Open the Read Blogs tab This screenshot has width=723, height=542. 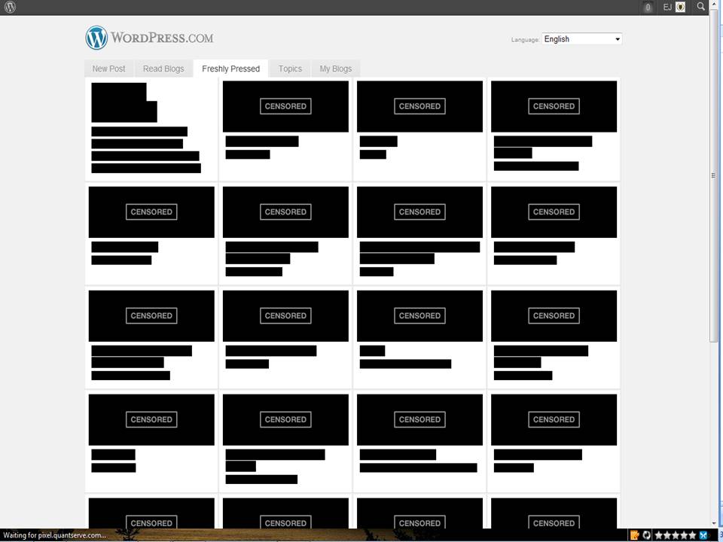(x=163, y=69)
